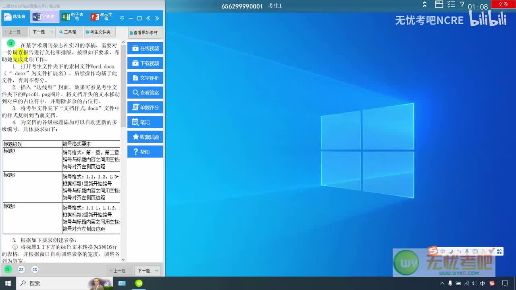Click 查看原始素材 to view original materials
This screenshot has width=516, height=290.
click(x=145, y=33)
